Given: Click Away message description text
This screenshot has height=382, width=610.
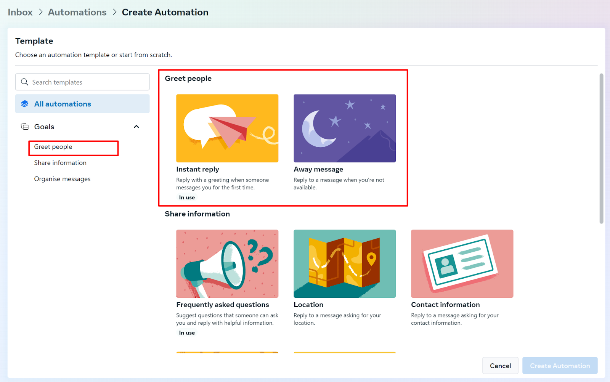Looking at the screenshot, I should (339, 184).
